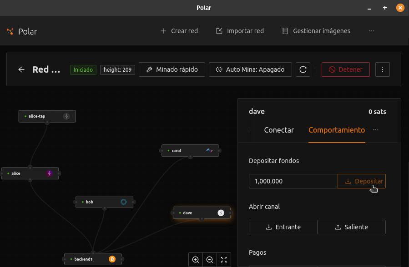Image resolution: width=409 pixels, height=267 pixels.
Task: Open the Comportamiento tab
Action: point(337,130)
